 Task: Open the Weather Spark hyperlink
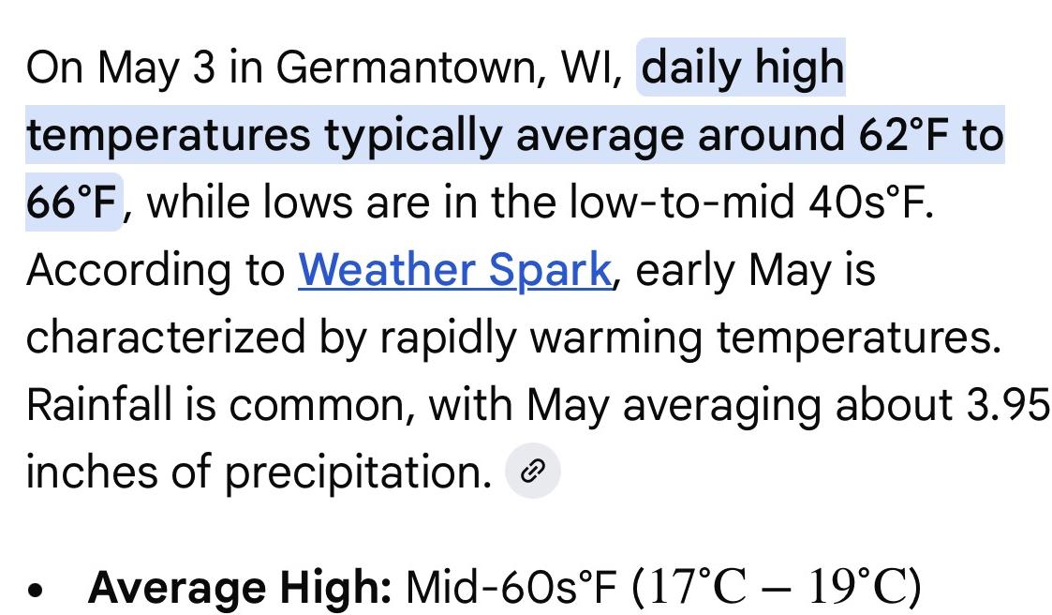pyautogui.click(x=455, y=271)
